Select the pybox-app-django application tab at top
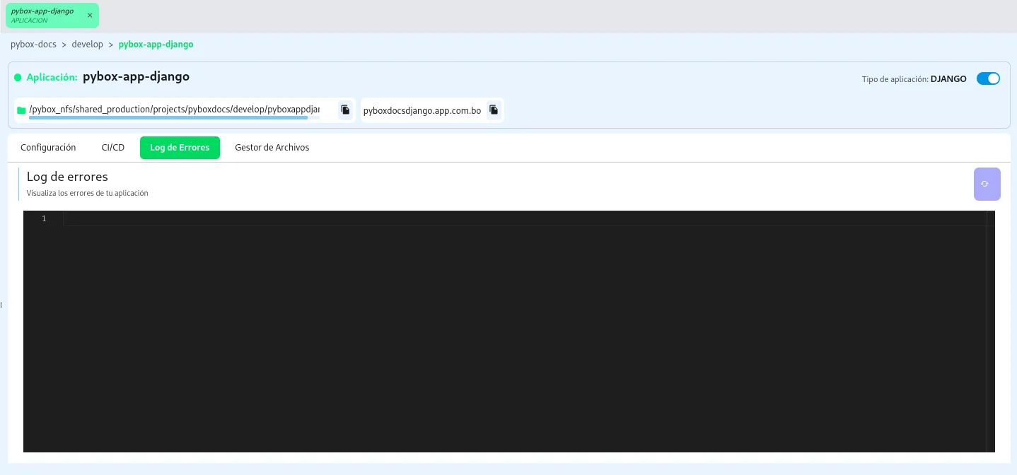 [52, 16]
